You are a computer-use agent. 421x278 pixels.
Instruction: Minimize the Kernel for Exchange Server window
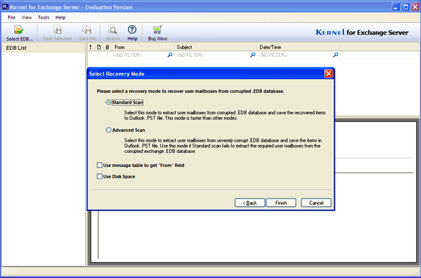click(x=396, y=7)
